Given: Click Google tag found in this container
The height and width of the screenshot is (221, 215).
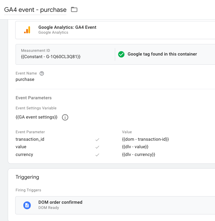Looking at the screenshot, I should coord(162,54).
